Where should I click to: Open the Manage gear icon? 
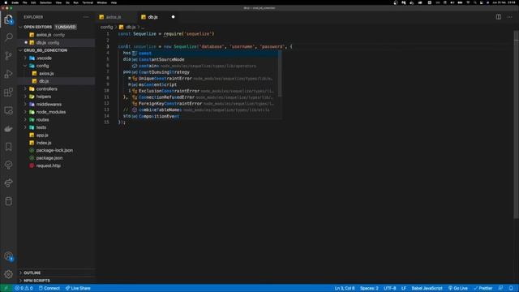[9, 274]
